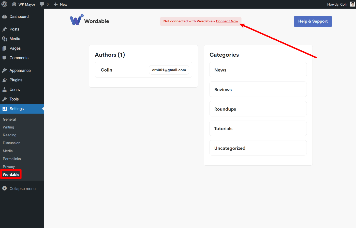Click the Posts pushpin icon
Viewport: 356px width, 228px height.
tap(5, 29)
